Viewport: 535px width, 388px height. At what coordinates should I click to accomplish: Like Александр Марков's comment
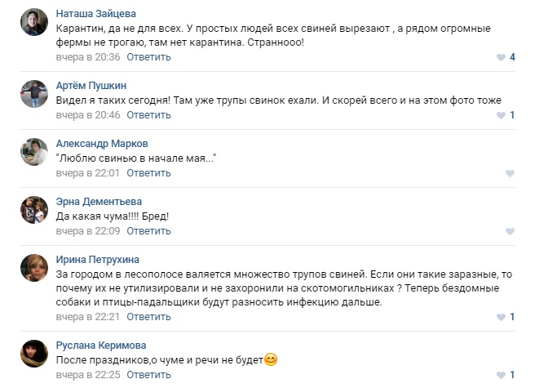click(510, 173)
